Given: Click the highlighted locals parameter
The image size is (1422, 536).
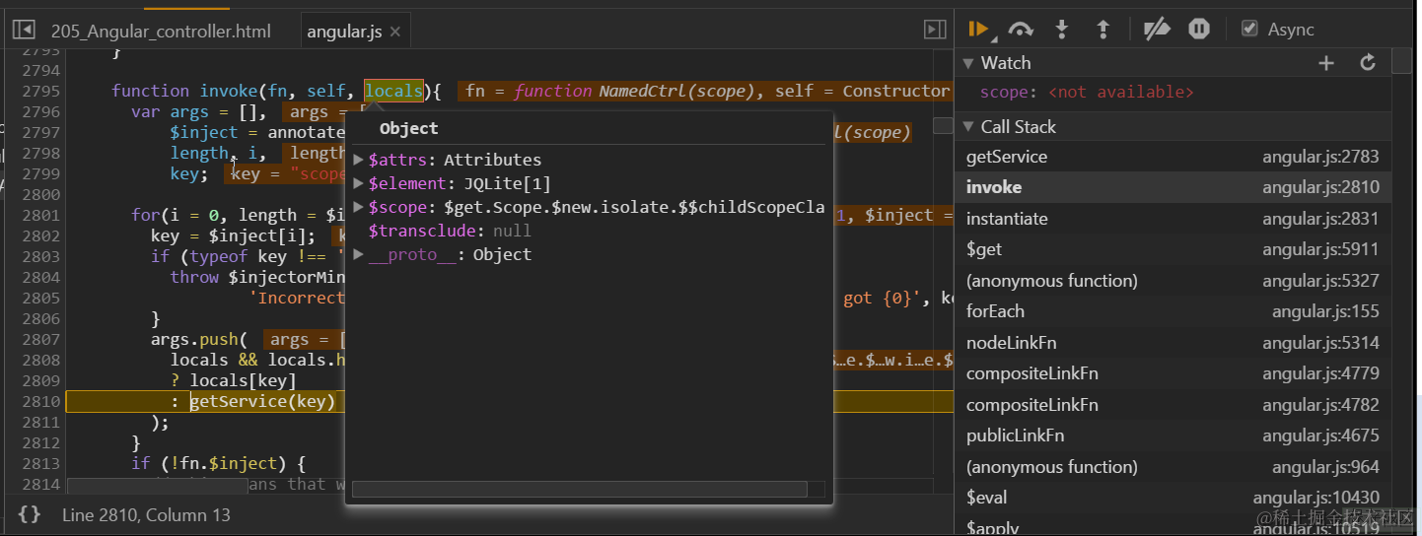Looking at the screenshot, I should [x=393, y=91].
